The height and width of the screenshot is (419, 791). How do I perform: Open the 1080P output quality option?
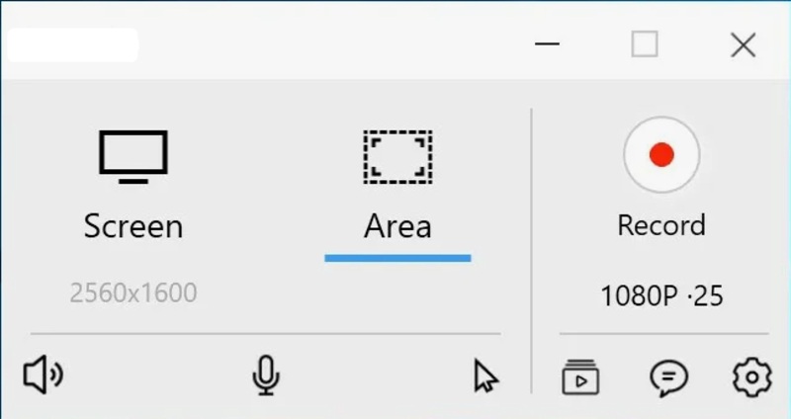[x=638, y=295]
